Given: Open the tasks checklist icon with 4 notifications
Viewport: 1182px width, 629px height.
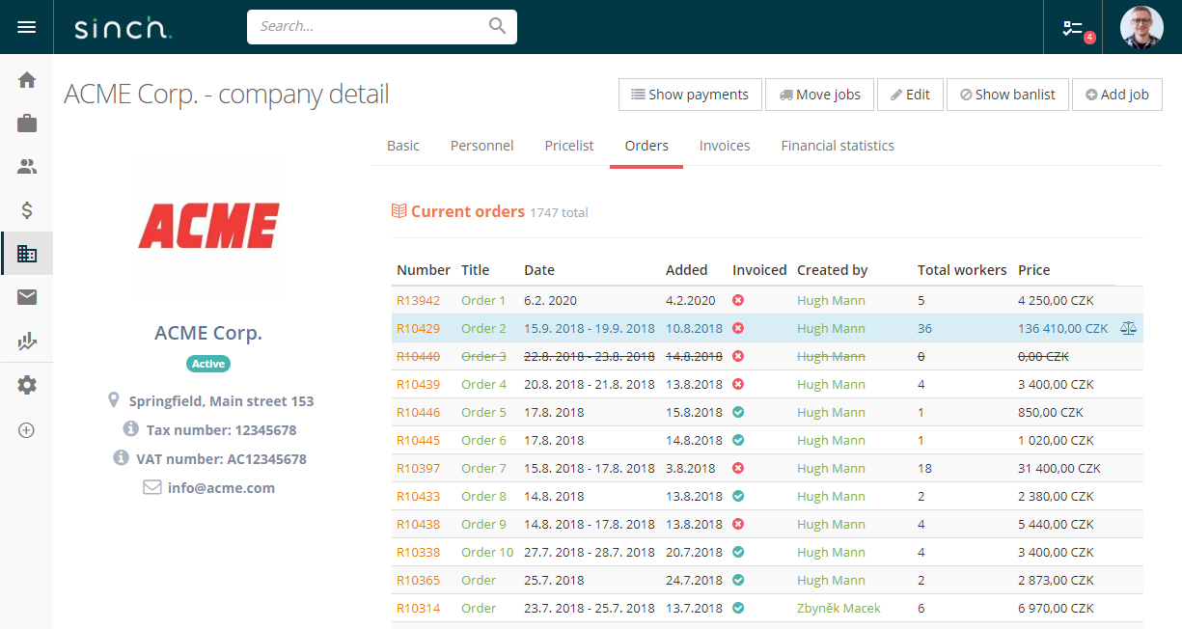Looking at the screenshot, I should (x=1072, y=27).
